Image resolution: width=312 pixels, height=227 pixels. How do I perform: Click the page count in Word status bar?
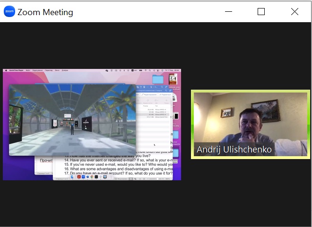tap(61, 179)
